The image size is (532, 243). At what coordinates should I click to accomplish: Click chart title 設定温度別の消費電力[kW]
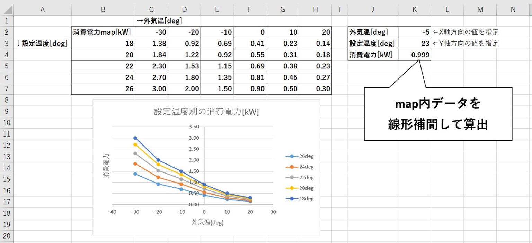coord(206,112)
